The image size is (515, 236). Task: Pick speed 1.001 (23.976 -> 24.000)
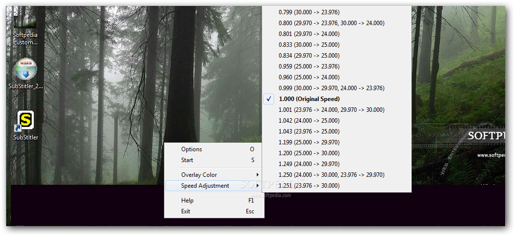click(x=337, y=109)
